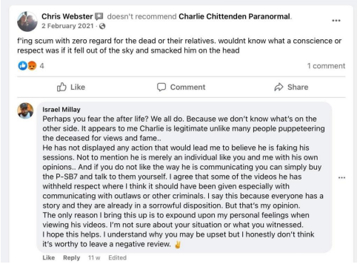Like the review post
Viewport: 360px width, 267px height.
click(x=71, y=87)
